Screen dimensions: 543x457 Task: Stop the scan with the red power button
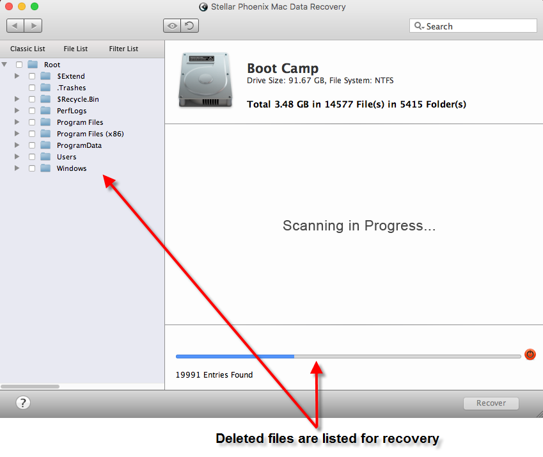point(530,355)
